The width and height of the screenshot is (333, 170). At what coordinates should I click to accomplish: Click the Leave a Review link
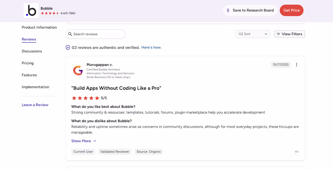[x=35, y=105]
